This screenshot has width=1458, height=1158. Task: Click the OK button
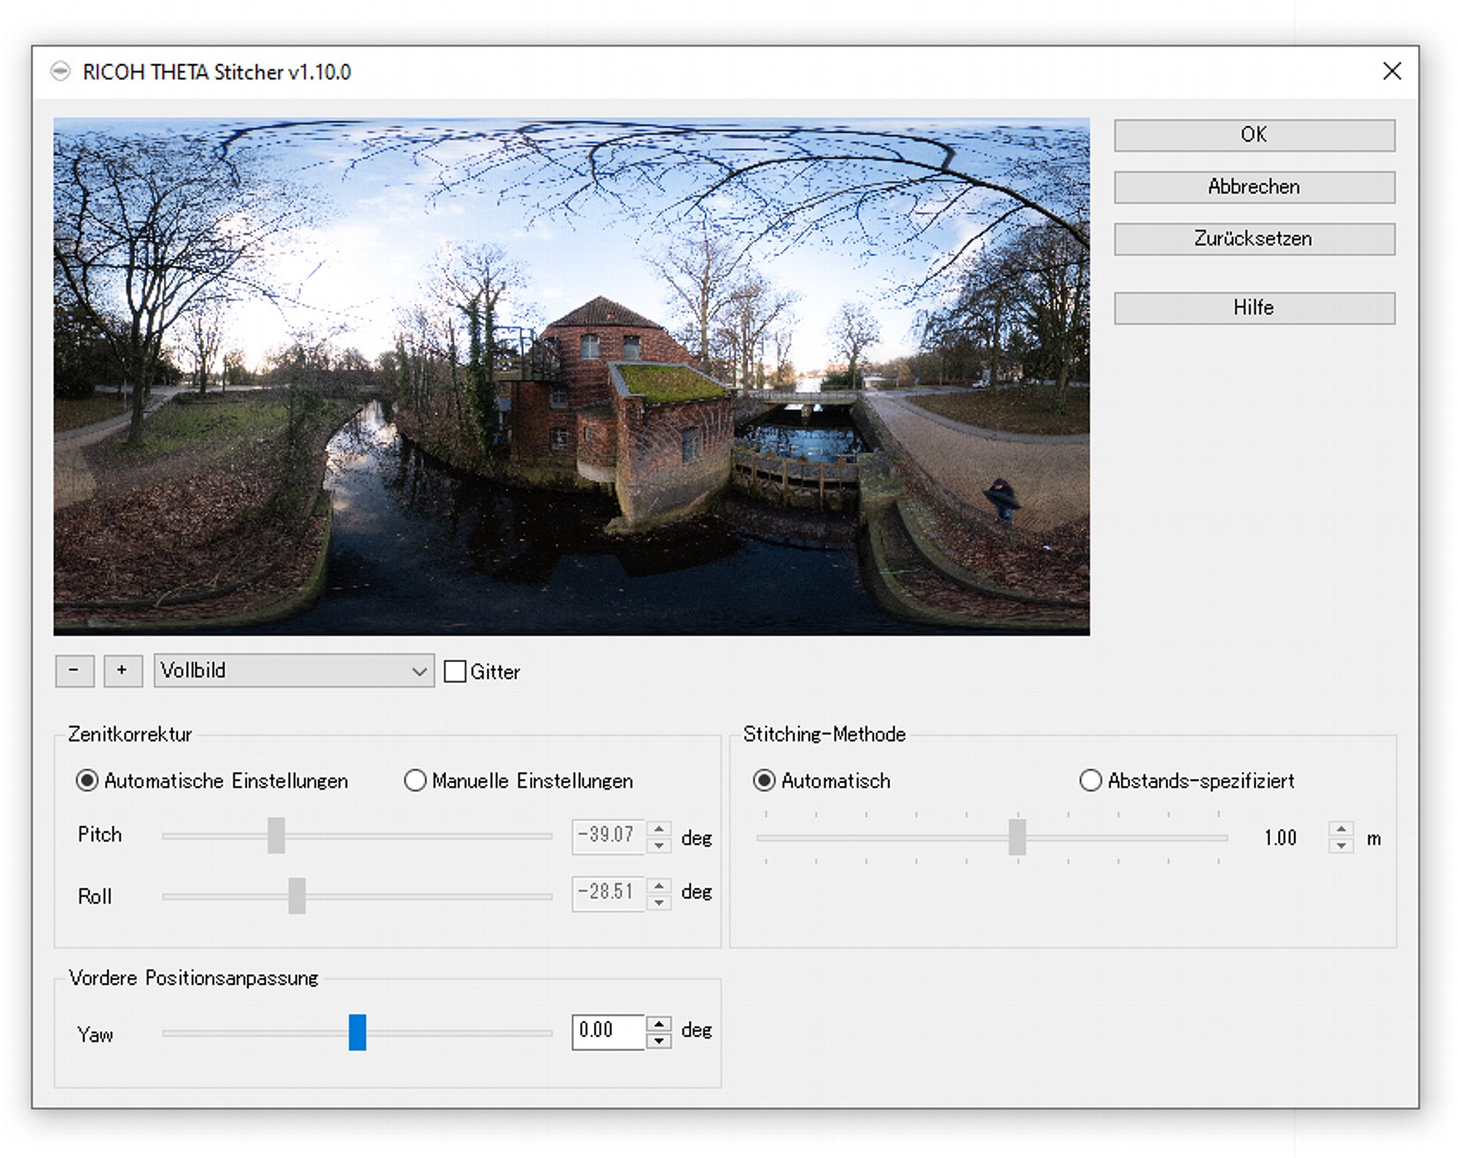(x=1253, y=135)
